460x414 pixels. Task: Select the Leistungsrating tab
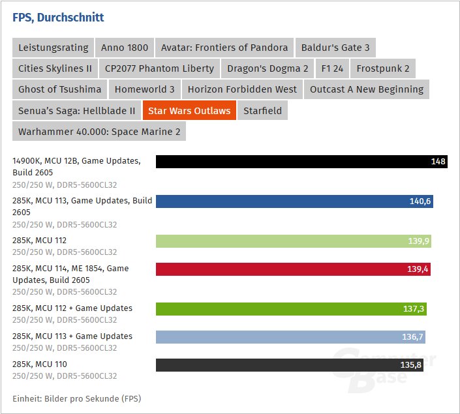click(53, 48)
